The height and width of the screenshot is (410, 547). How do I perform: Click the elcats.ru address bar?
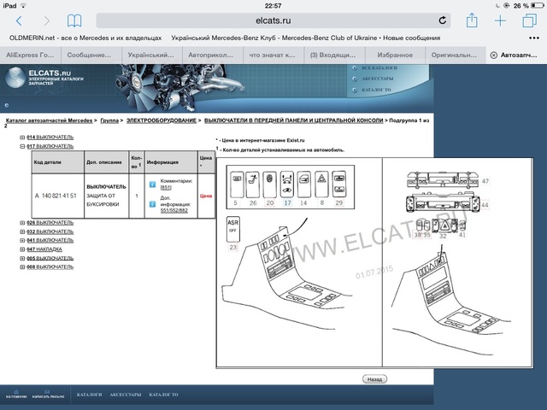273,20
